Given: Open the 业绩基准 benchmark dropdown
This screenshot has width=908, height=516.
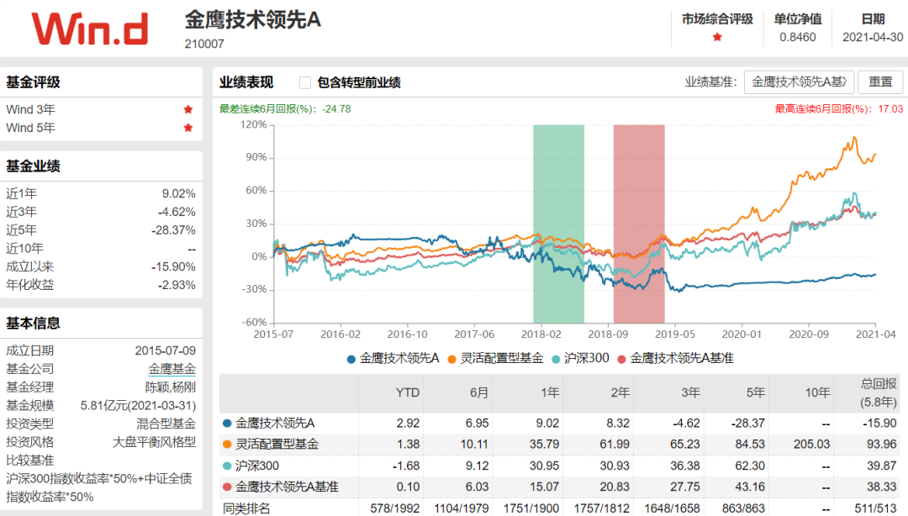Looking at the screenshot, I should click(x=799, y=82).
